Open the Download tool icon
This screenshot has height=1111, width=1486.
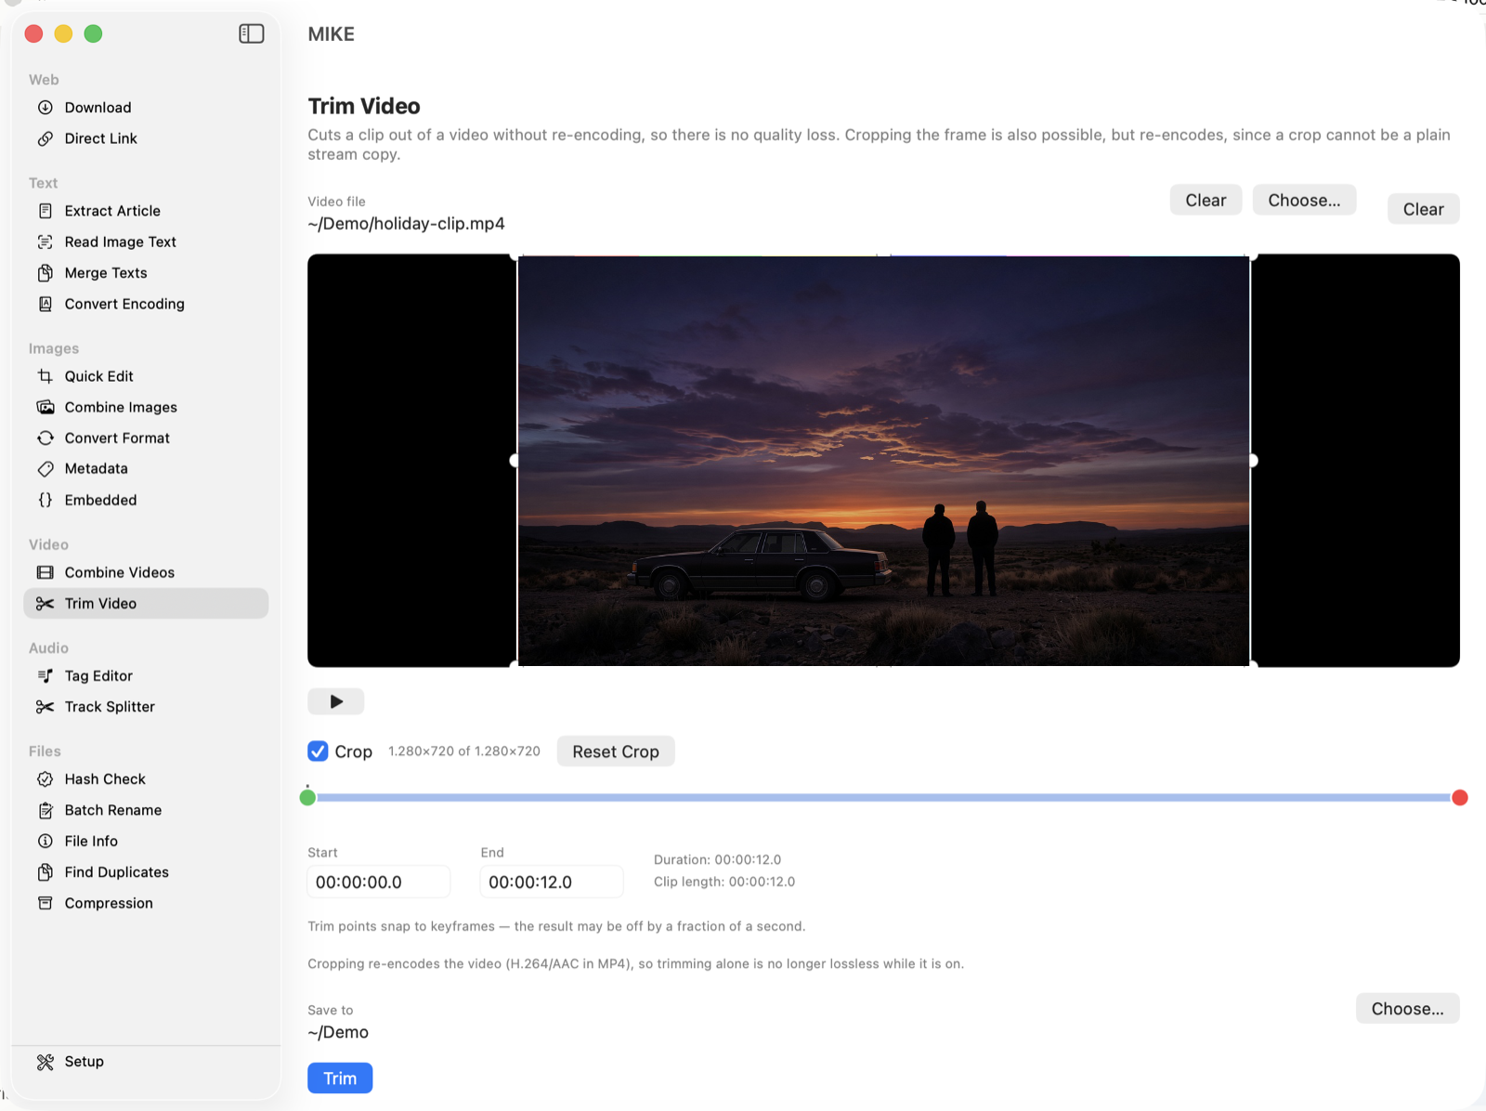[45, 108]
